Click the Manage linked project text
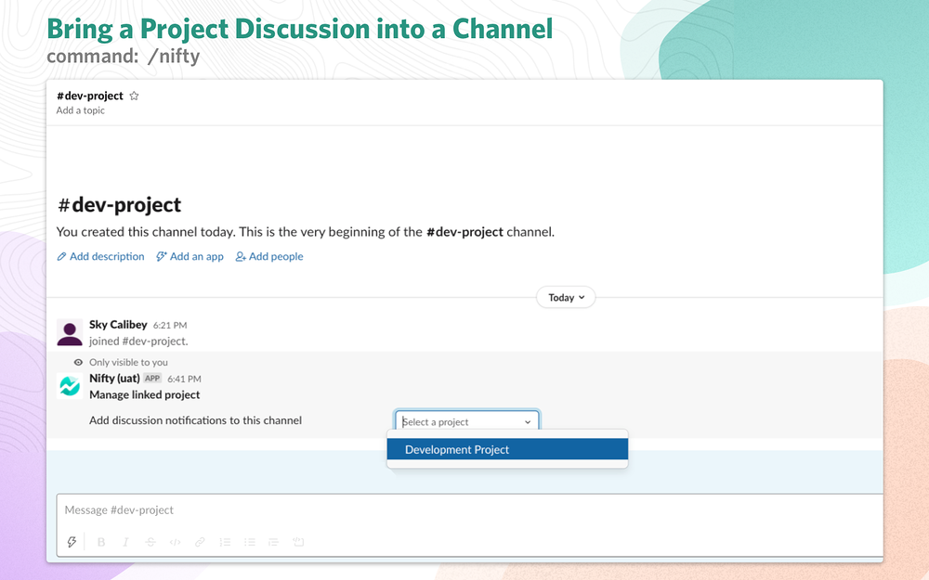The height and width of the screenshot is (580, 929). [145, 394]
